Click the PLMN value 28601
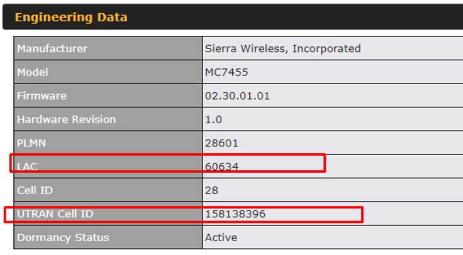This screenshot has height=255, width=463. click(221, 143)
